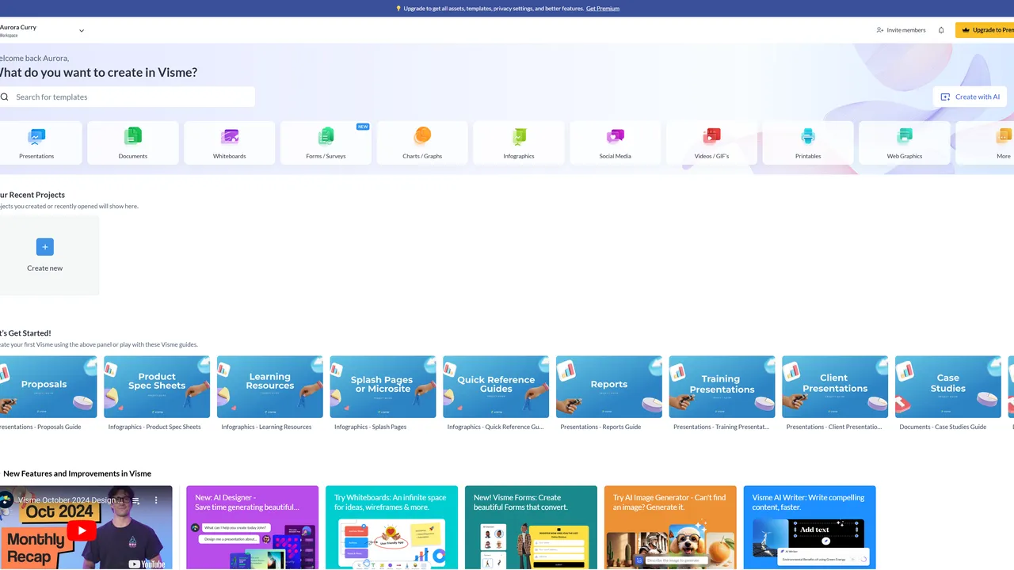Open the Presentations category icon
This screenshot has height=570, width=1014.
36,136
